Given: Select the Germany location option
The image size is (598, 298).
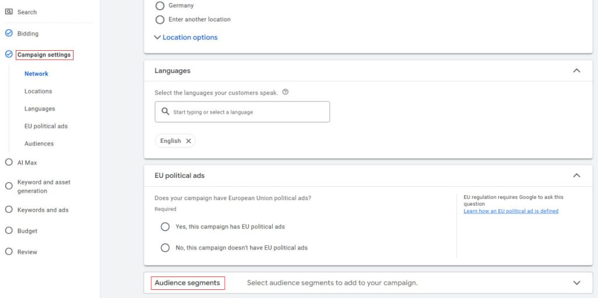Looking at the screenshot, I should pos(160,5).
